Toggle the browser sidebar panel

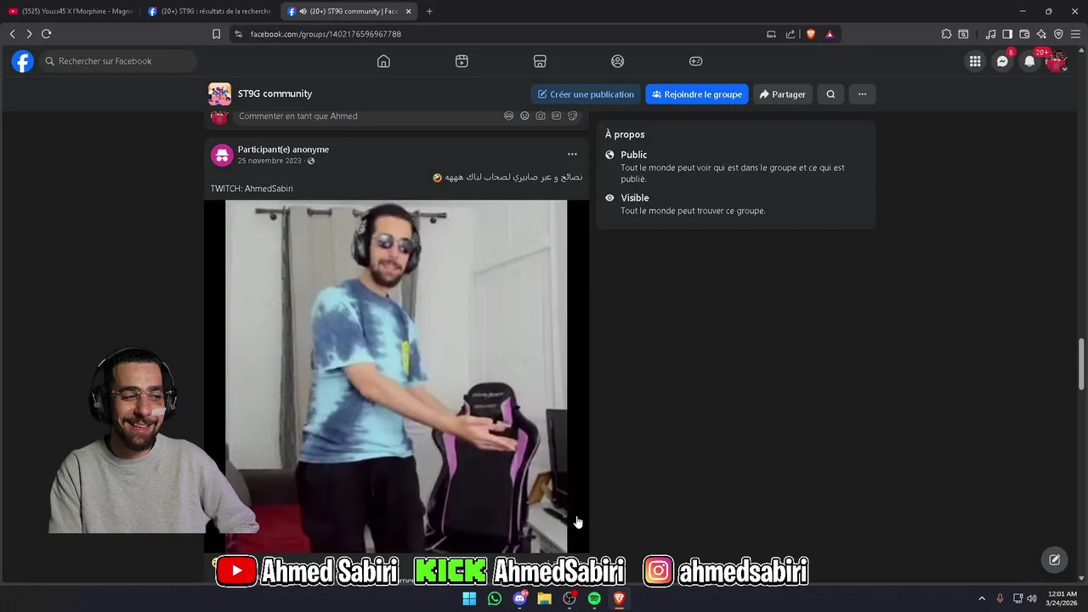point(1007,34)
